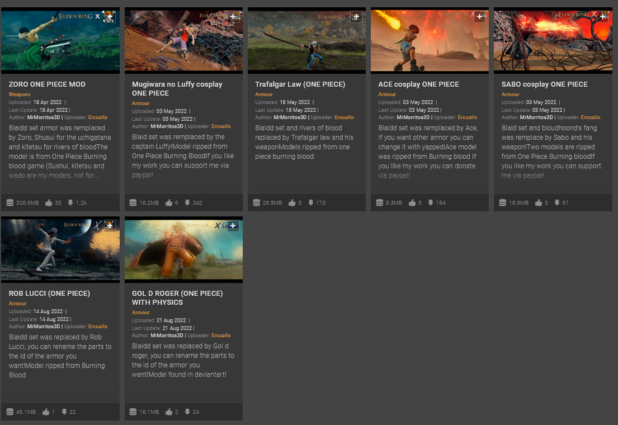Click download icon on ACE cosplay card
Image resolution: width=618 pixels, height=425 pixels.
[431, 202]
